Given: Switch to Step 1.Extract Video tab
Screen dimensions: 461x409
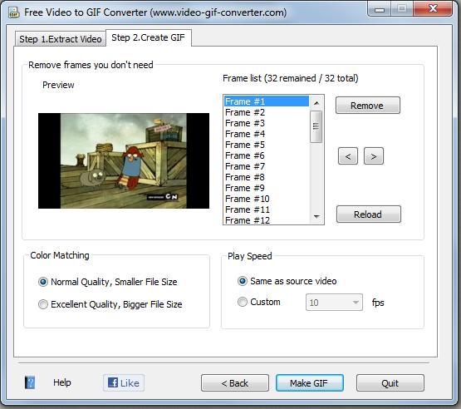Looking at the screenshot, I should (61, 39).
